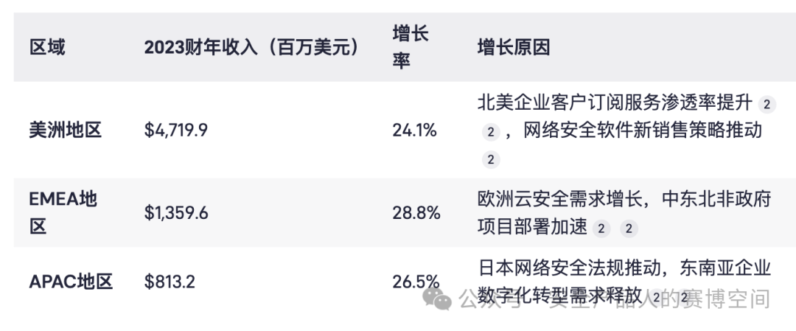Select the 28.8% growth rate cell
This screenshot has height=331, width=796.
[416, 213]
